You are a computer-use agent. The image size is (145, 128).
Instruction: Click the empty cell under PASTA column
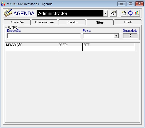70,49
